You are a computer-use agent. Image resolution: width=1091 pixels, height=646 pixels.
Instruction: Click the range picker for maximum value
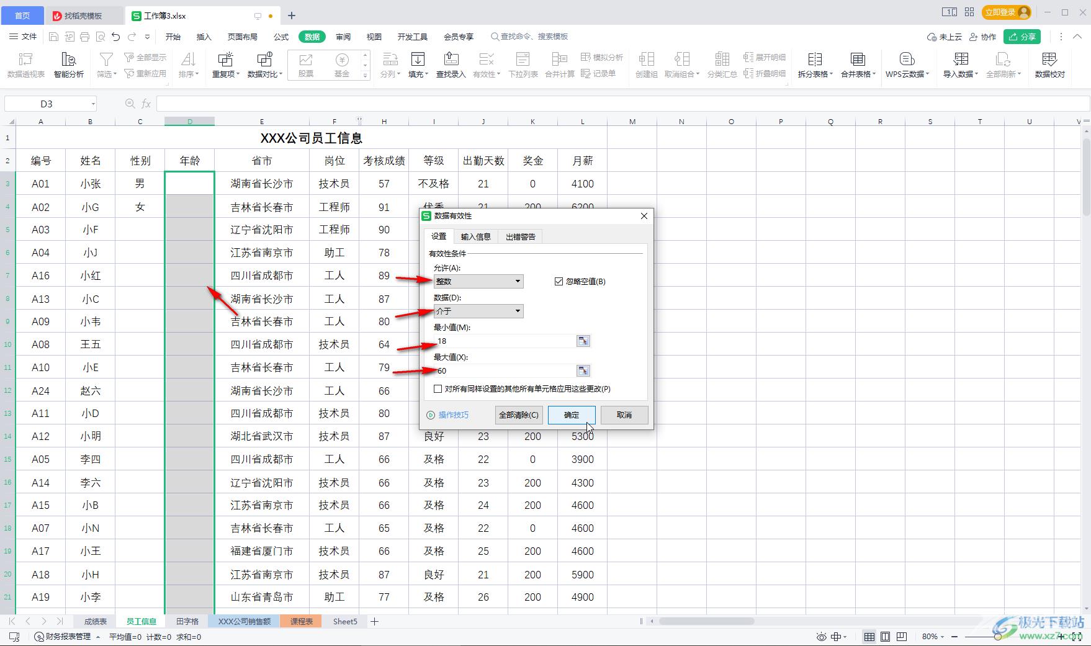click(583, 370)
